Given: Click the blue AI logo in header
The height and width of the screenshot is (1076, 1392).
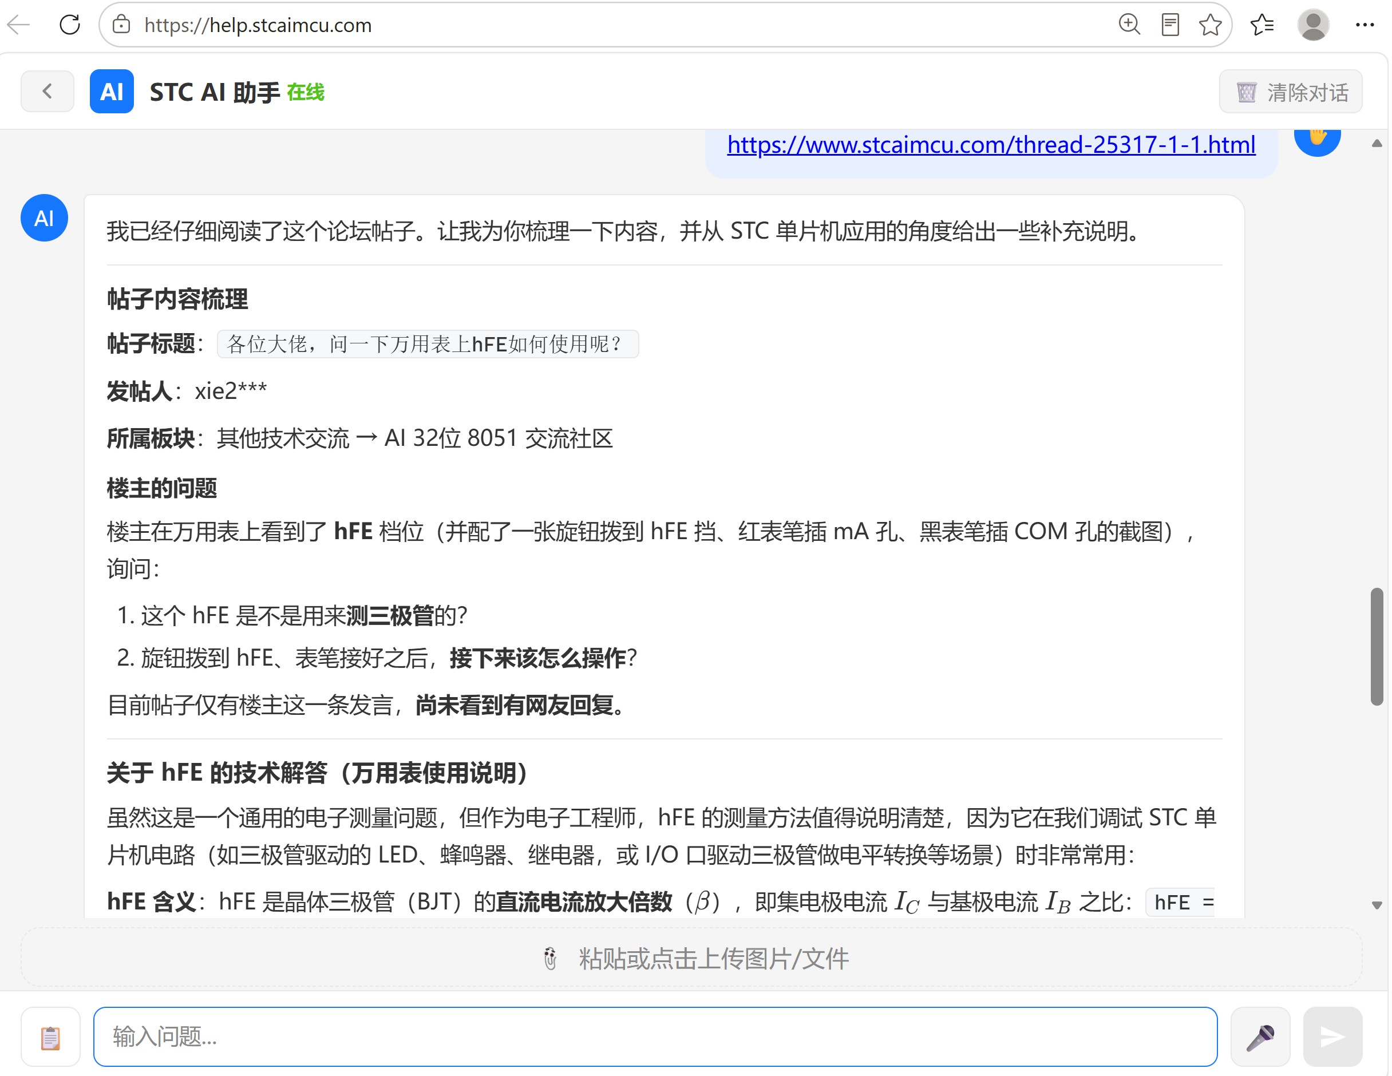Looking at the screenshot, I should click(x=112, y=91).
